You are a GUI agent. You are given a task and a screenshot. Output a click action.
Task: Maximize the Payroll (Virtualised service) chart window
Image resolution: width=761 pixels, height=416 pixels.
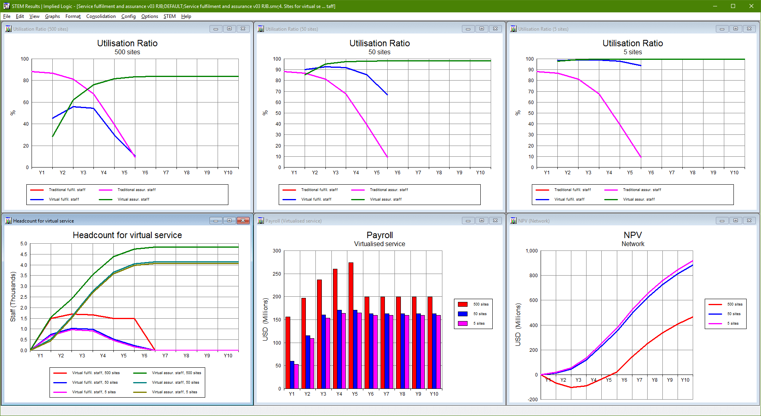[482, 221]
